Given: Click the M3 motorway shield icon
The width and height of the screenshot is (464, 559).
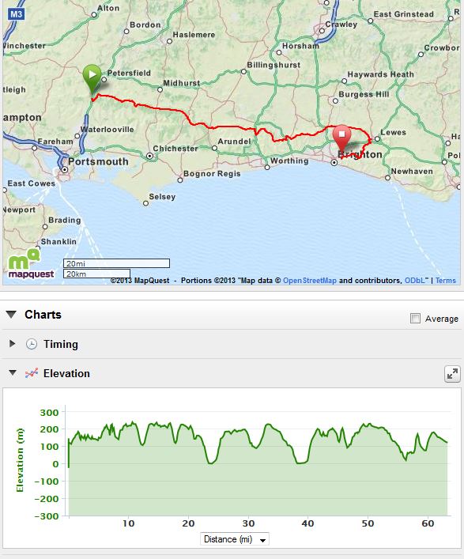Looking at the screenshot, I should (16, 14).
